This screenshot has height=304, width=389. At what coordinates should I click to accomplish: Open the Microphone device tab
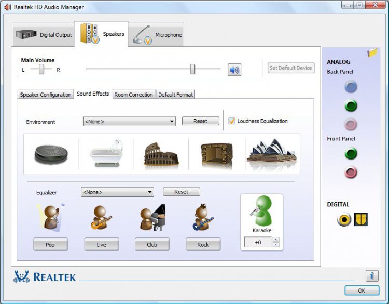click(x=156, y=34)
